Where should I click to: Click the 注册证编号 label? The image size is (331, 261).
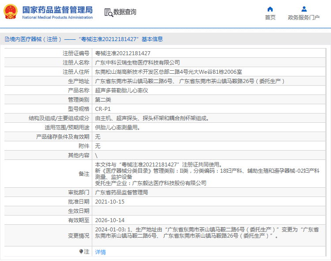click(76, 53)
